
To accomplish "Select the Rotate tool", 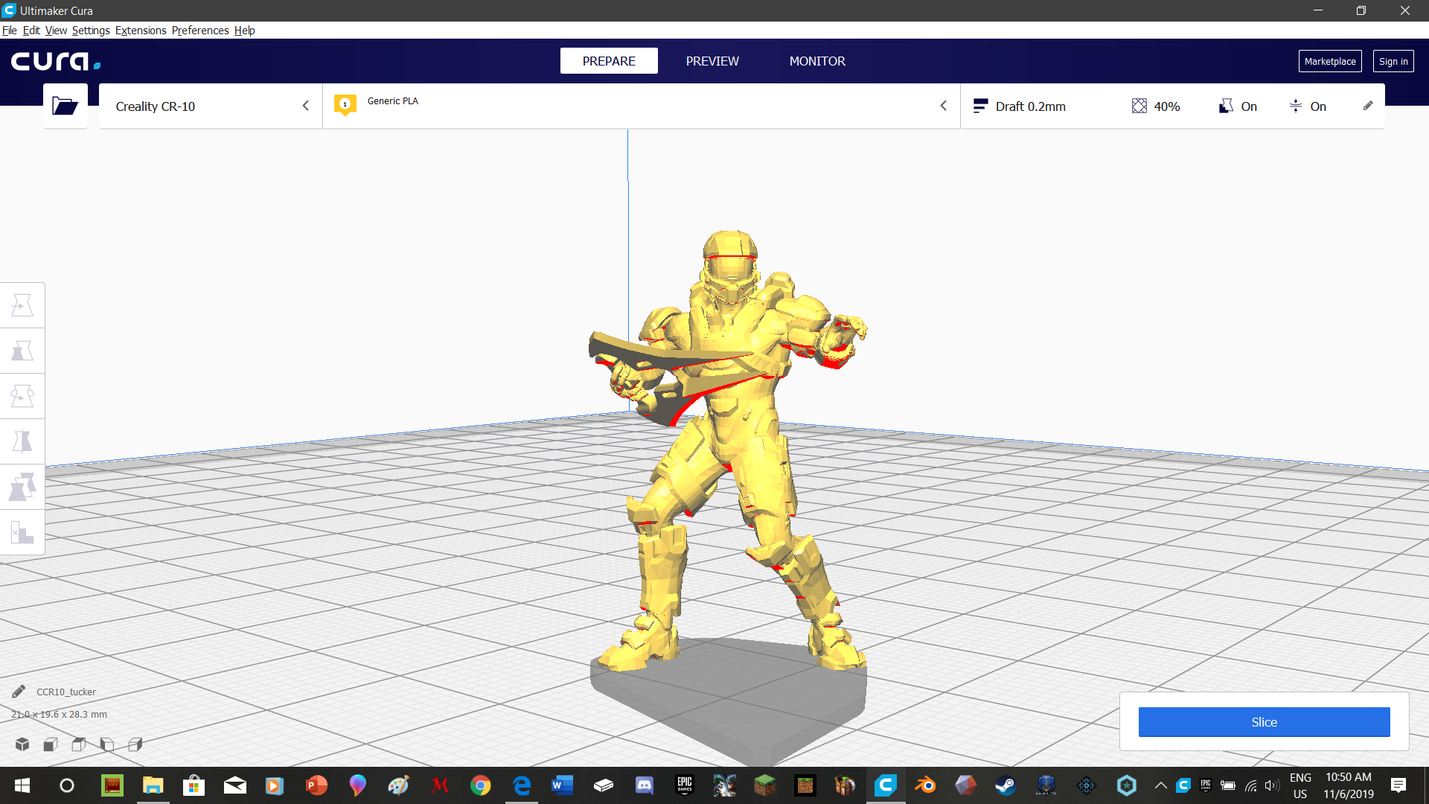I will click(x=22, y=396).
